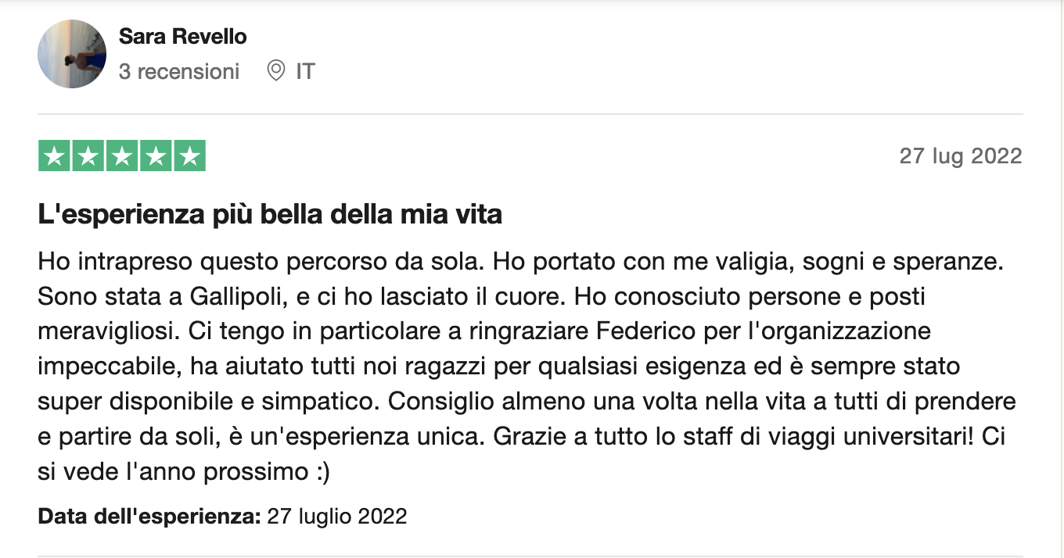
Task: Click the third green rating star
Action: (121, 156)
